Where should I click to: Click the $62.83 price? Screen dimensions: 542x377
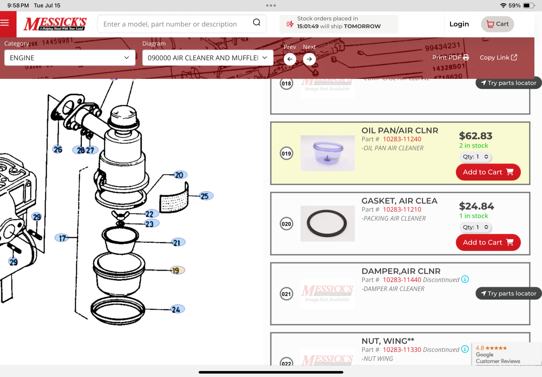(x=476, y=136)
